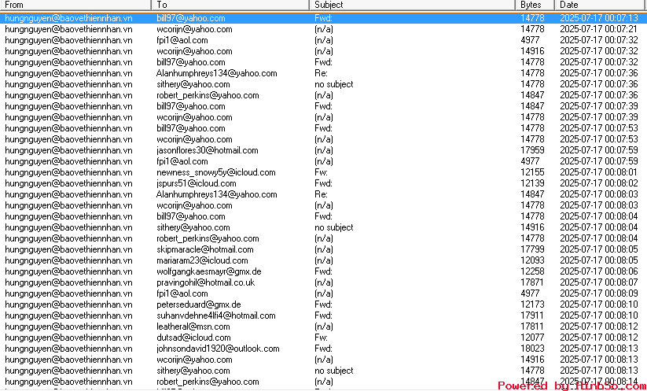Select the date cell 2025-07-17 00:08:09
The image size is (647, 391).
tap(599, 293)
